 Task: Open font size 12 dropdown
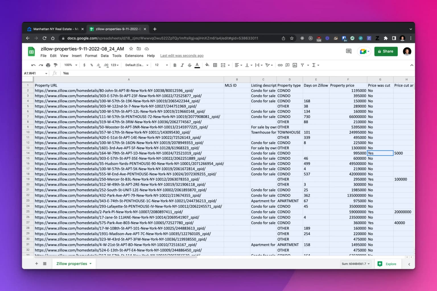(x=161, y=65)
